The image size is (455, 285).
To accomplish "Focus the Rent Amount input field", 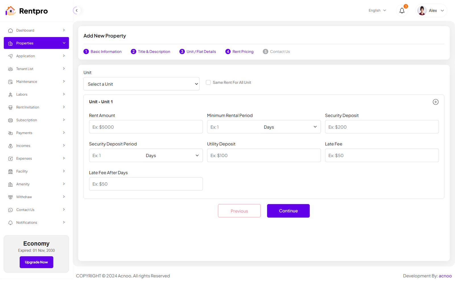I will [146, 127].
